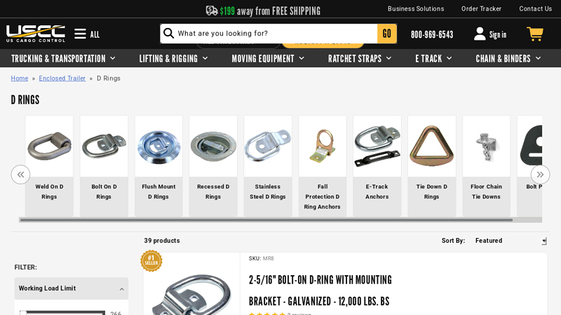
Task: Select the Weld On D Rings thumbnail
Action: click(x=49, y=166)
